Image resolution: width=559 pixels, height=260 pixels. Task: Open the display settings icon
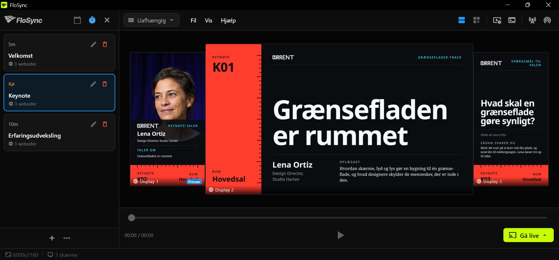coord(497,20)
